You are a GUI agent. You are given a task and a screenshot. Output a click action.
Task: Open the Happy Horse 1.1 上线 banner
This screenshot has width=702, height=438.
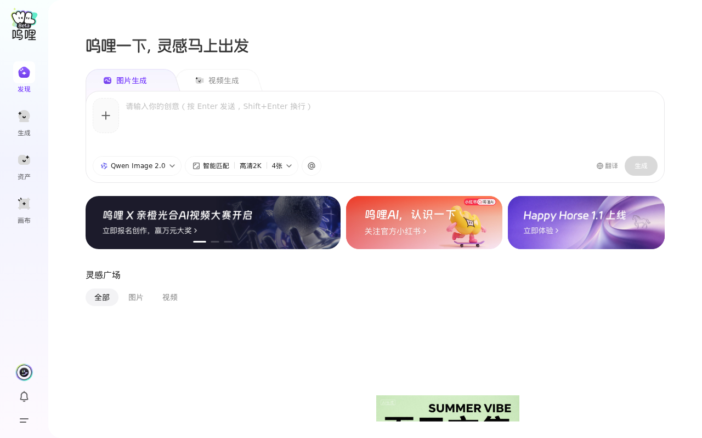coord(586,222)
